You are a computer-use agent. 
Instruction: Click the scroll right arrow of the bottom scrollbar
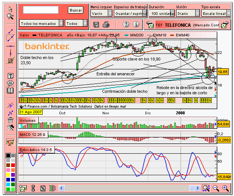coord(197,188)
